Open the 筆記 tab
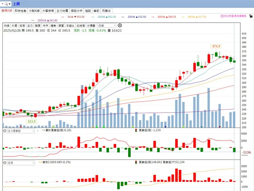 click(x=96, y=11)
